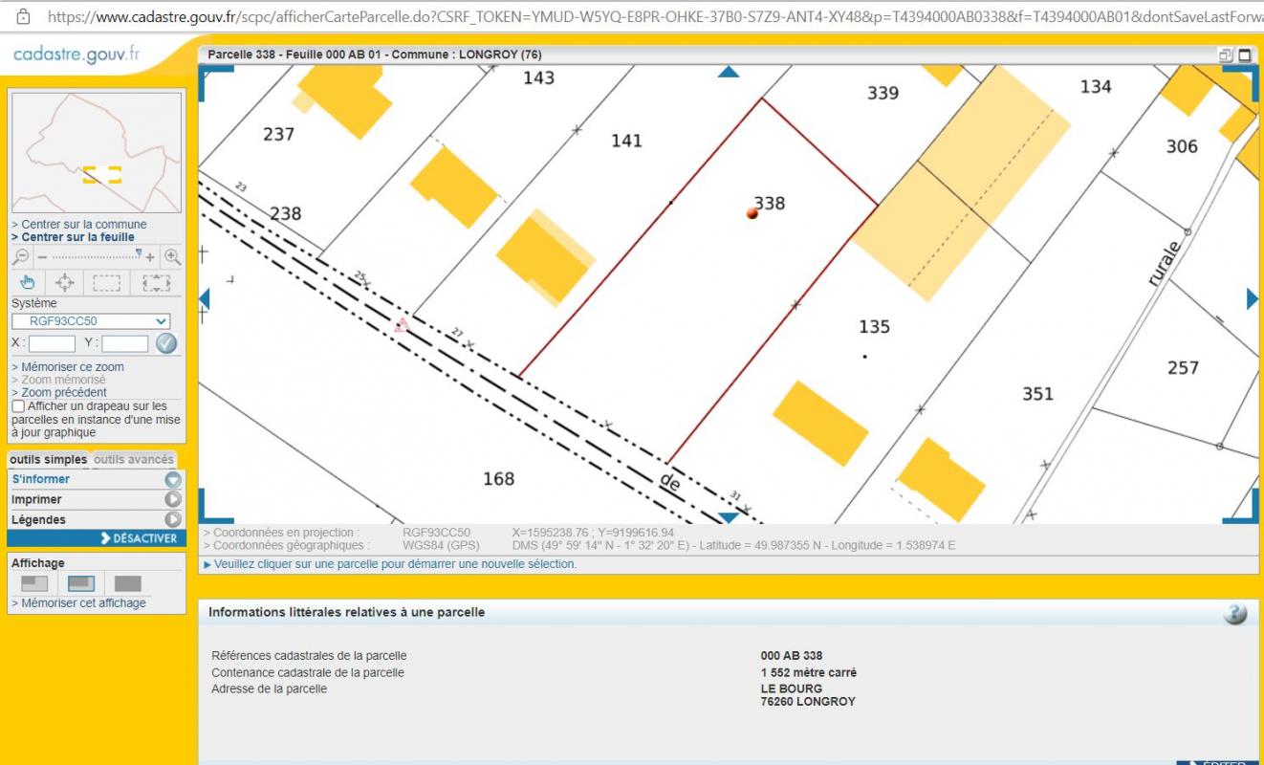1264x765 pixels.
Task: Select the hand pan tool
Action: click(x=27, y=282)
